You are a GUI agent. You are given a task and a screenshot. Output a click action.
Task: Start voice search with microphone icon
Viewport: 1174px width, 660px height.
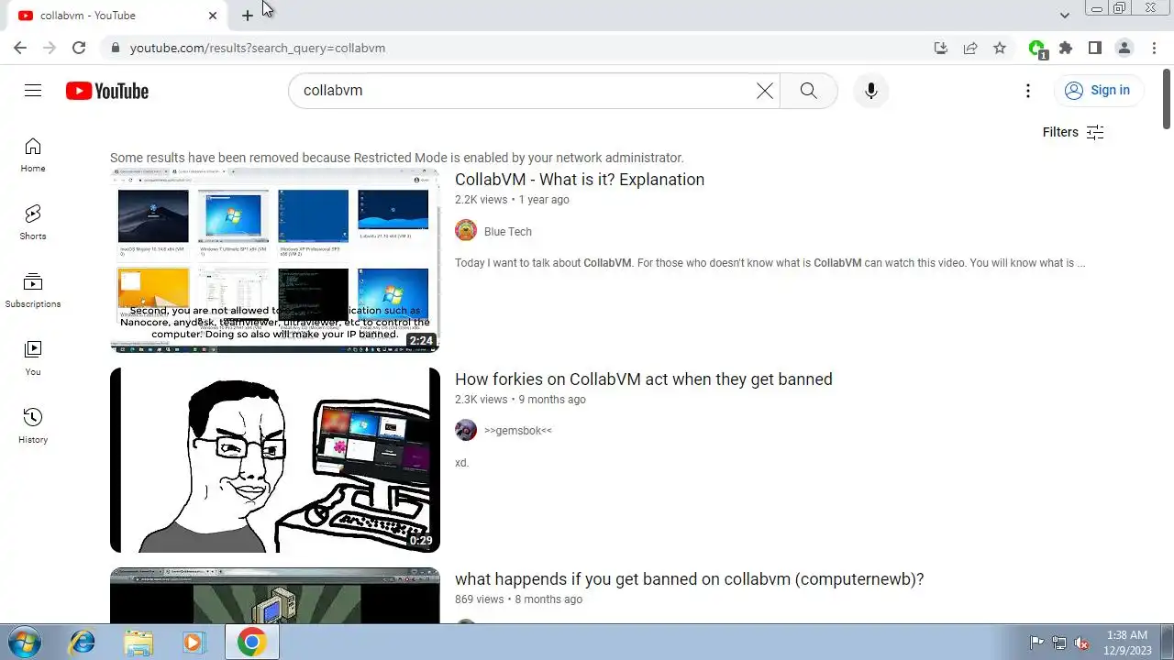[871, 91]
